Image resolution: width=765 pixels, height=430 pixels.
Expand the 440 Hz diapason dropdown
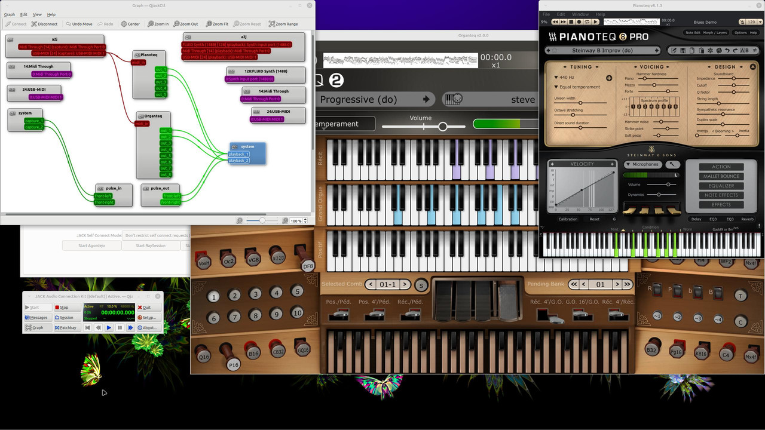564,77
